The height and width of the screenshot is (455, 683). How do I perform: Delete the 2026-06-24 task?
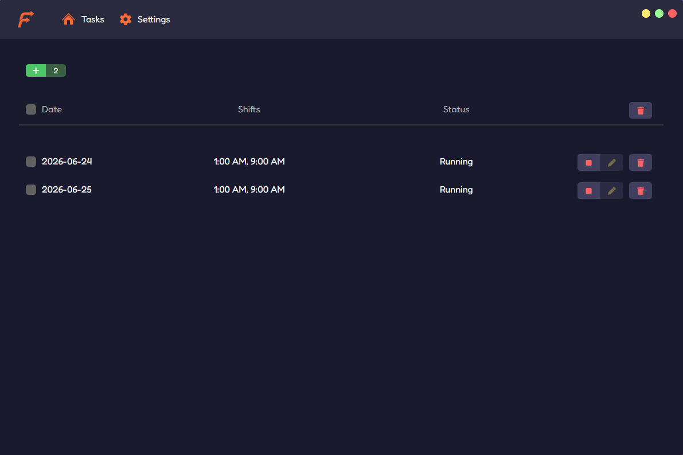pyautogui.click(x=641, y=163)
